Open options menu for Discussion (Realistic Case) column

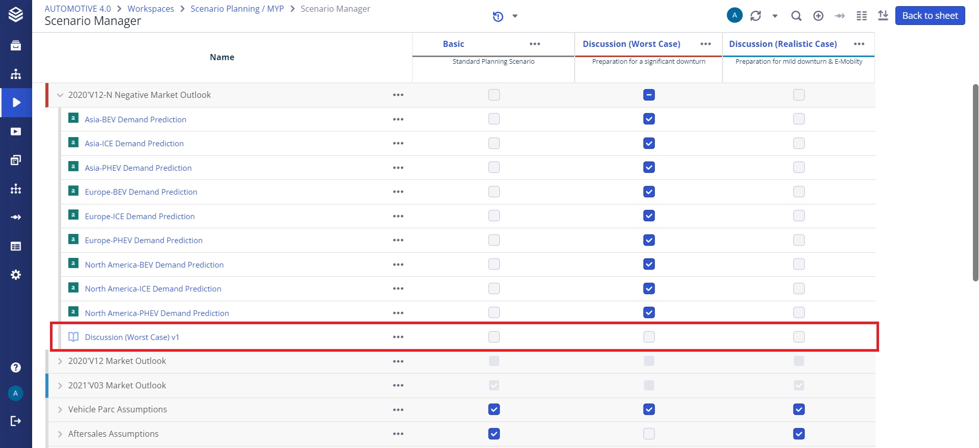(859, 44)
